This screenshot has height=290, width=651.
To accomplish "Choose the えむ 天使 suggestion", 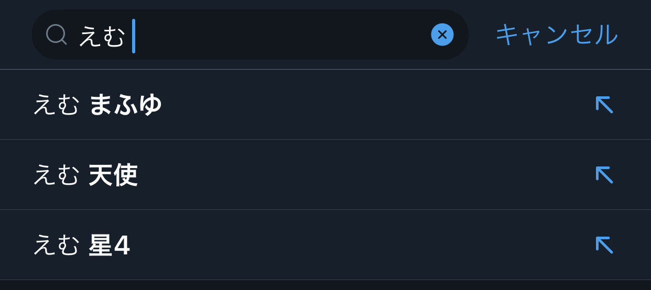I will point(210,175).
